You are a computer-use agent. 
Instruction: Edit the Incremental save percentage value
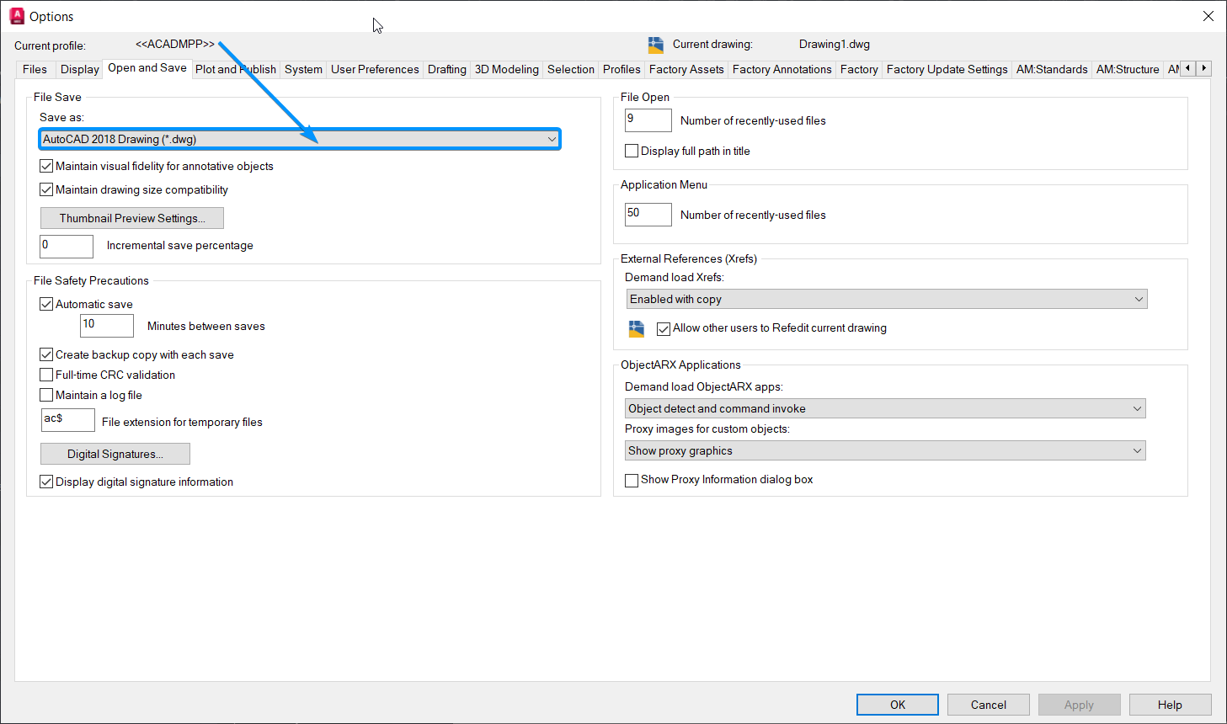[x=66, y=246]
